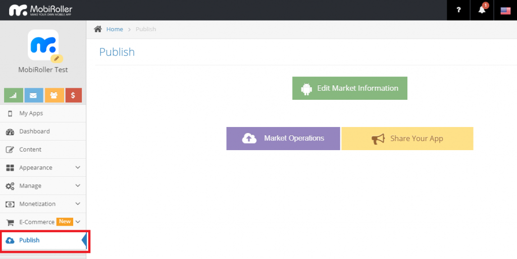Image resolution: width=517 pixels, height=259 pixels.
Task: Select Content in the sidebar menu
Action: [x=30, y=150]
